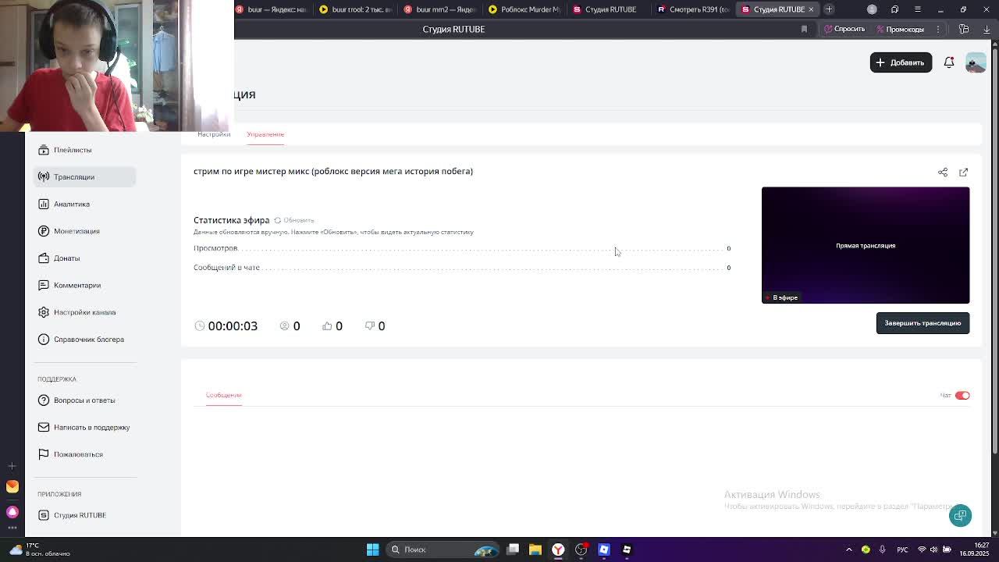Open stream in new window icon

(x=963, y=173)
